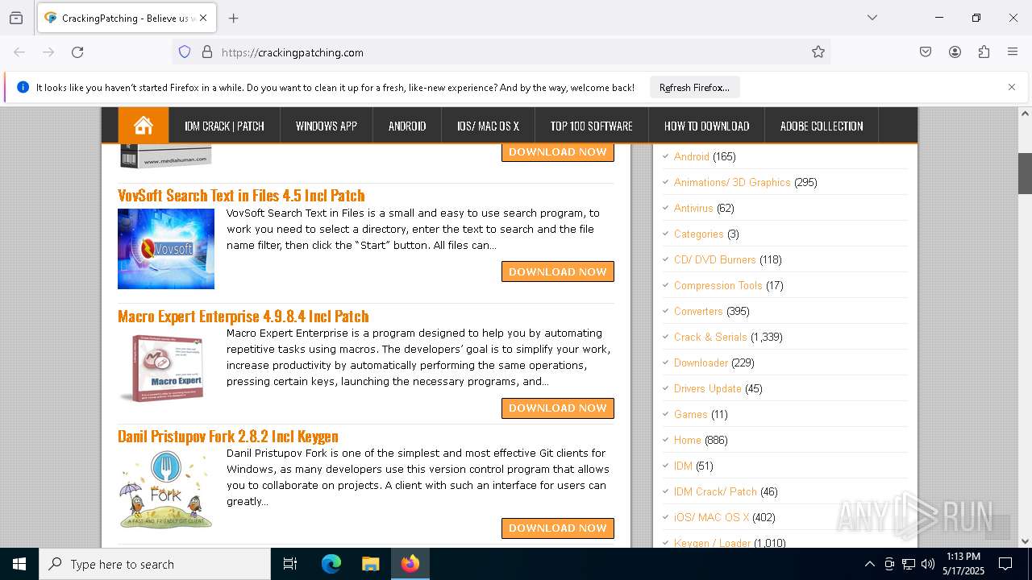Reload the page with the refresh icon
The image size is (1032, 580).
click(x=77, y=52)
